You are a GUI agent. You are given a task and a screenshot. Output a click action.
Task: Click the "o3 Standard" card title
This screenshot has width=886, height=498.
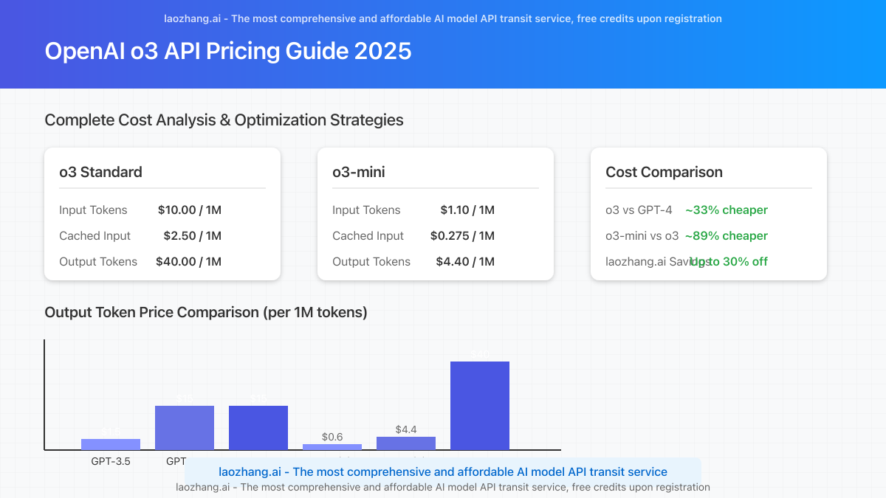click(100, 172)
